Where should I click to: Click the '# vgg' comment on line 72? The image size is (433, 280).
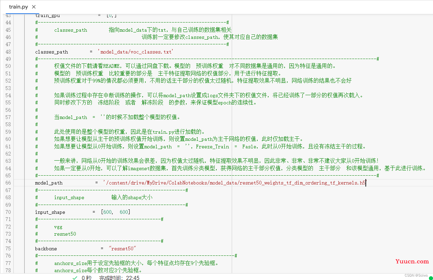49,227
